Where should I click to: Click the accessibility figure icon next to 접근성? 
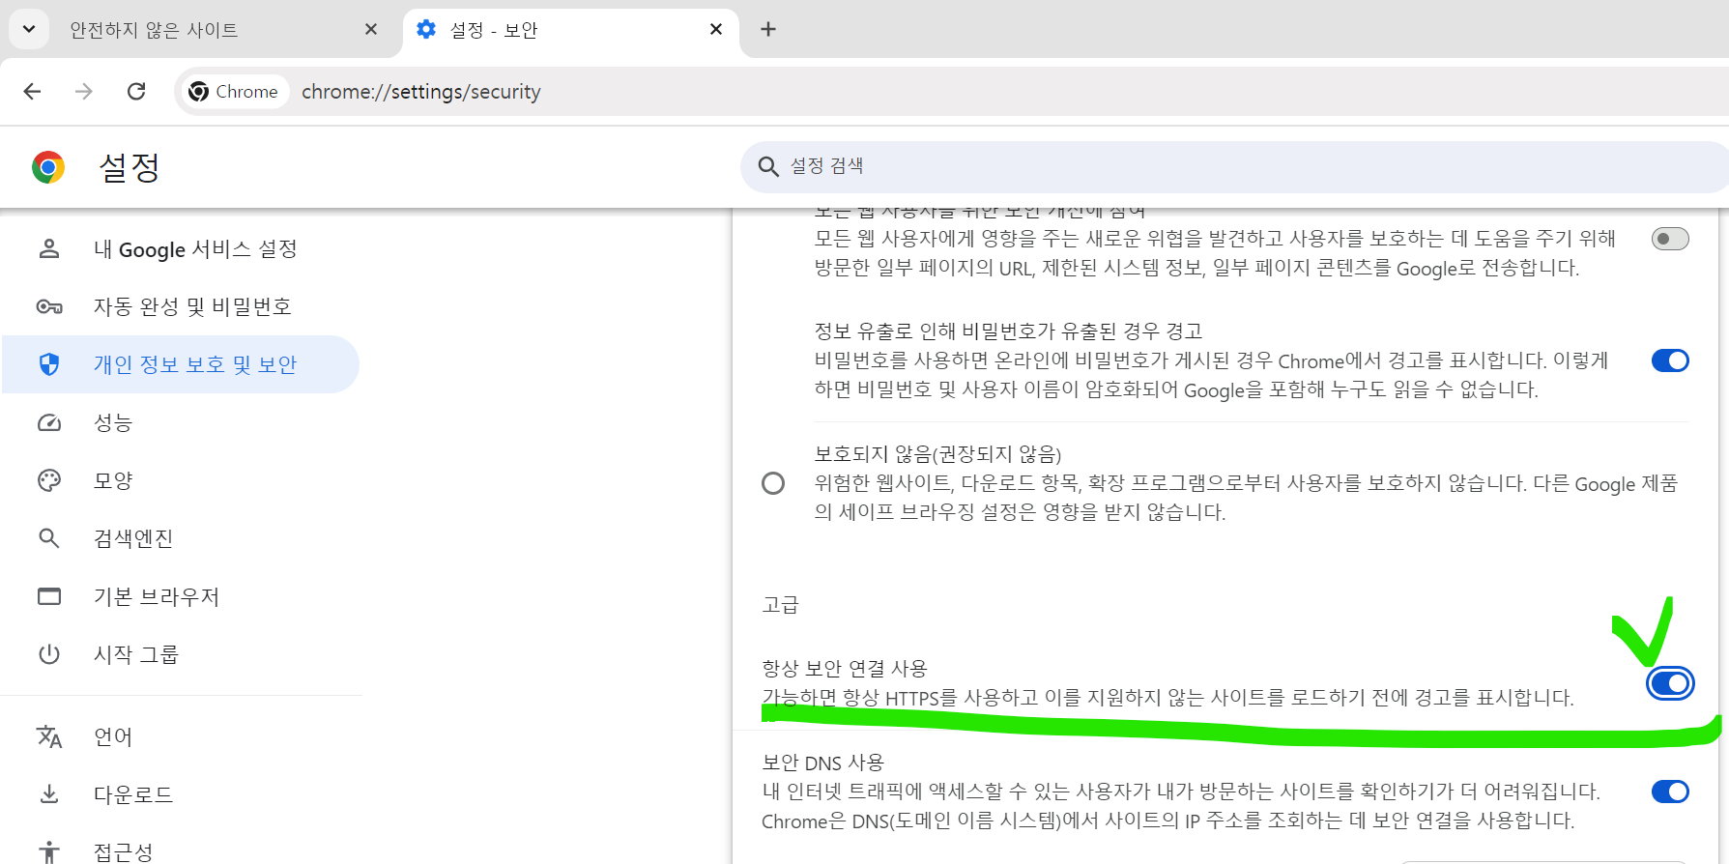coord(49,852)
